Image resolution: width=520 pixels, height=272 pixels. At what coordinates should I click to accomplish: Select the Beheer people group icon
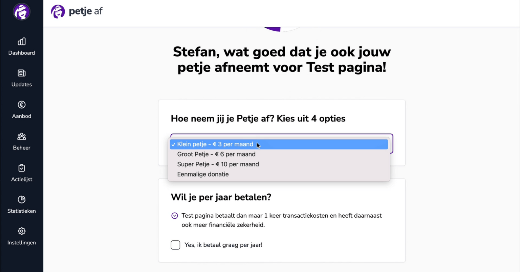22,136
